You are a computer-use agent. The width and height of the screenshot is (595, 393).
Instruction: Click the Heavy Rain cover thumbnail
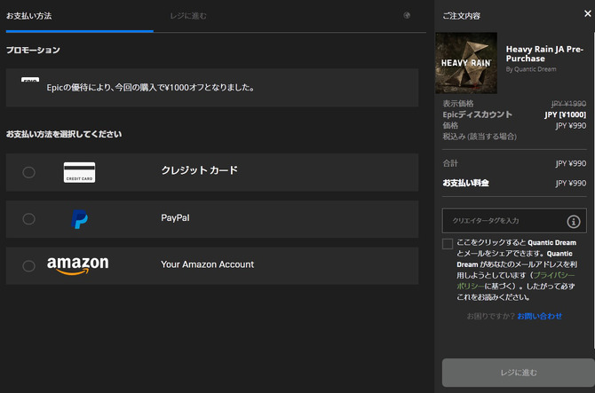(x=466, y=63)
